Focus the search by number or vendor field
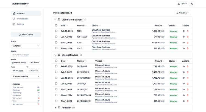 pos(26,55)
